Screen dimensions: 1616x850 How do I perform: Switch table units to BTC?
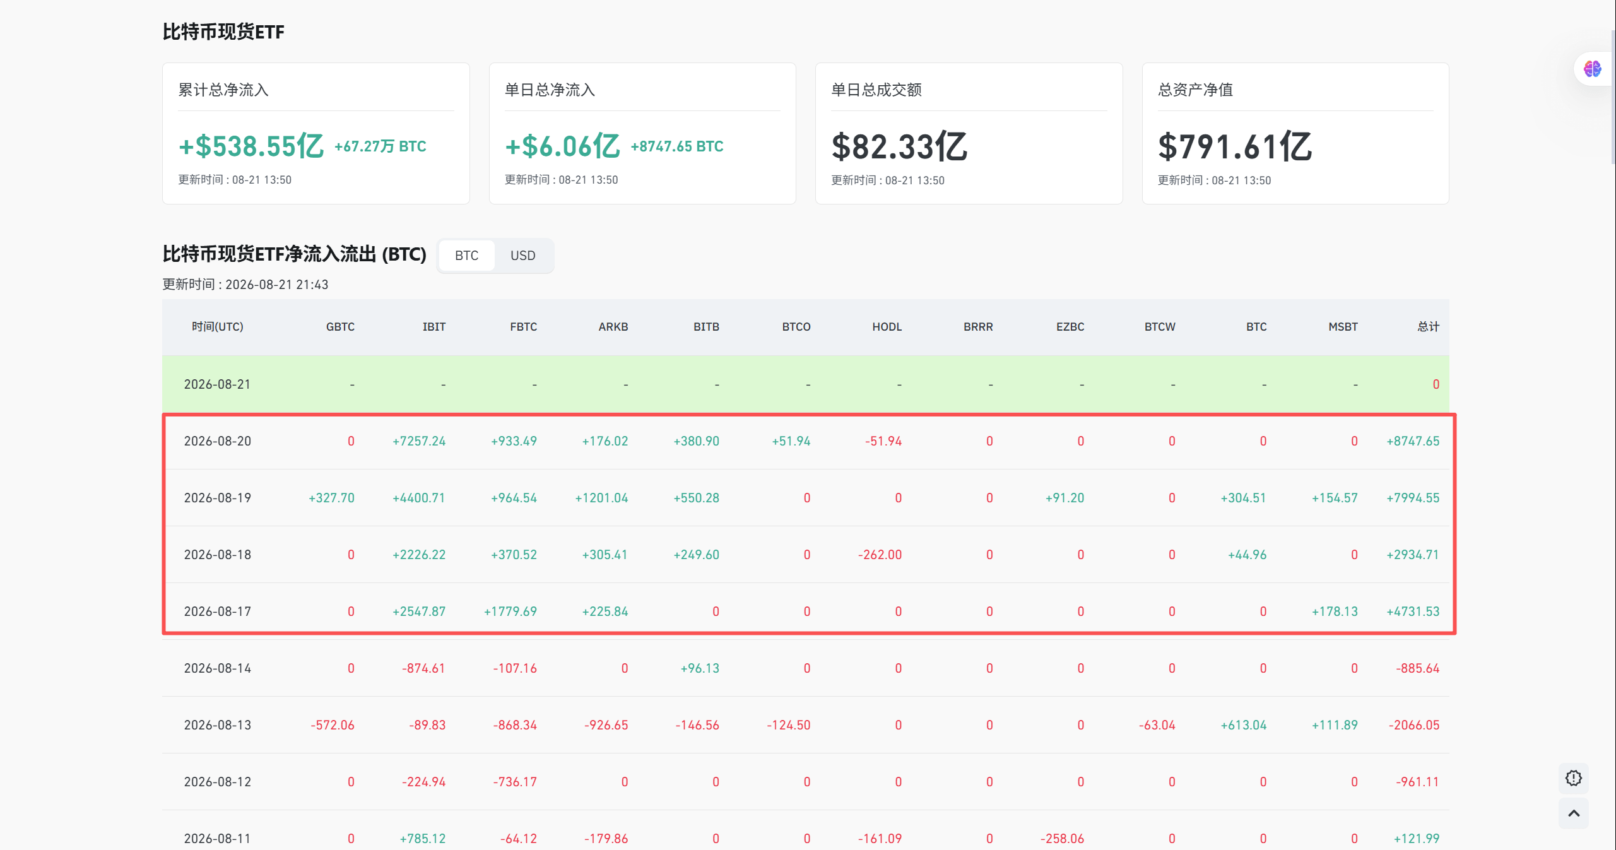coord(466,256)
